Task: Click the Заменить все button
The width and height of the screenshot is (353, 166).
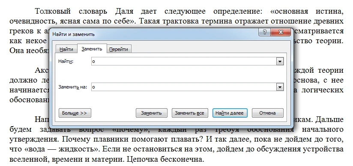Action: tap(189, 113)
